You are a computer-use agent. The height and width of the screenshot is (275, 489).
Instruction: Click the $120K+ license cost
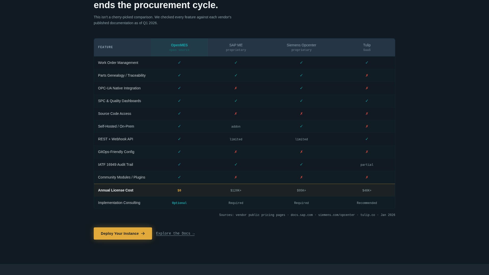click(x=236, y=190)
